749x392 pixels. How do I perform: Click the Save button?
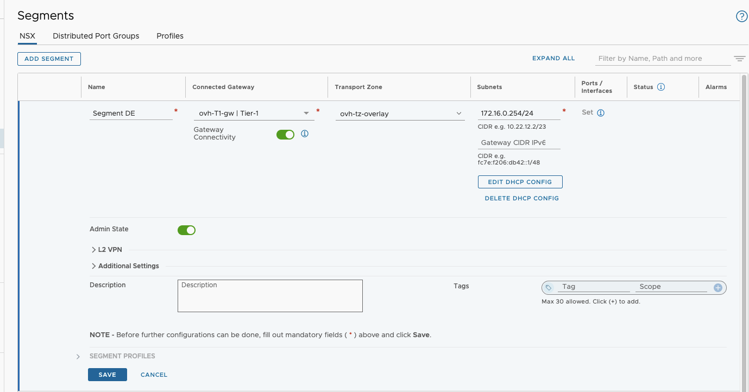(x=107, y=375)
